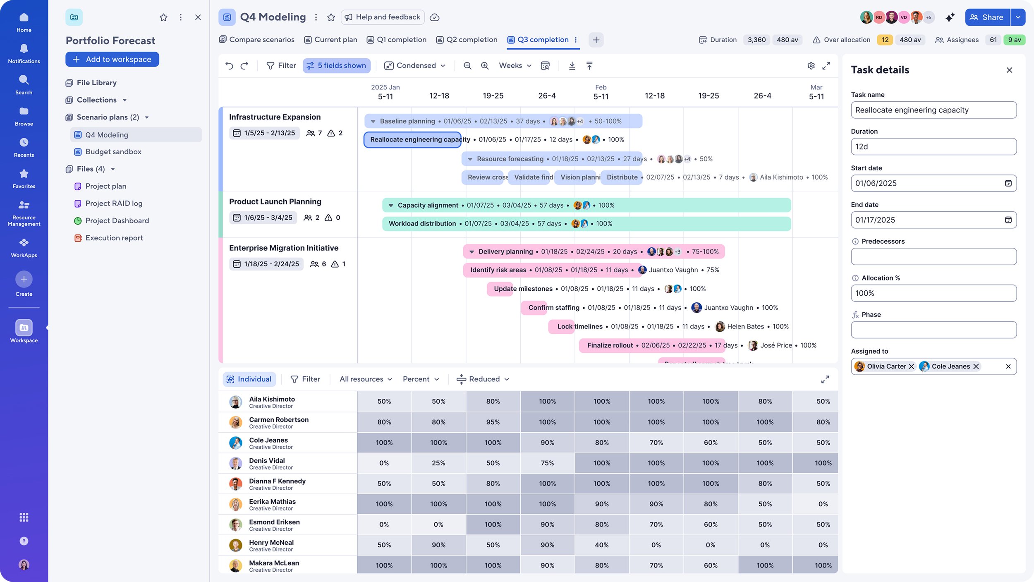Open WorkApps from left sidebar
This screenshot has width=1034, height=582.
(x=24, y=248)
